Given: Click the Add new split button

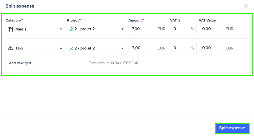Looking at the screenshot, I should (x=20, y=63).
